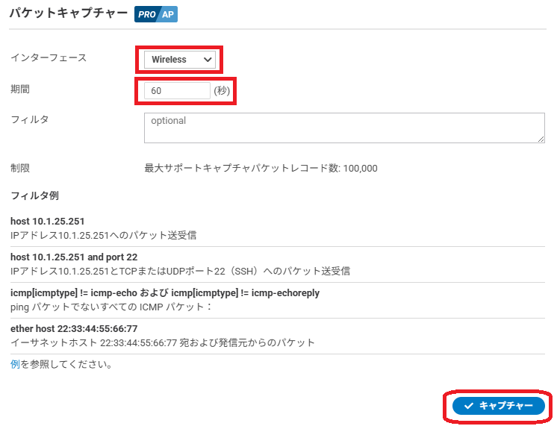Click the max capture record limit text
The height and width of the screenshot is (426, 554).
(261, 168)
